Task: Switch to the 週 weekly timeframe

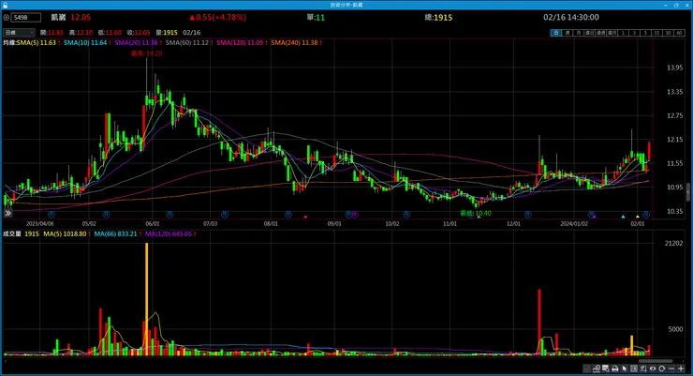Action: coord(567,33)
